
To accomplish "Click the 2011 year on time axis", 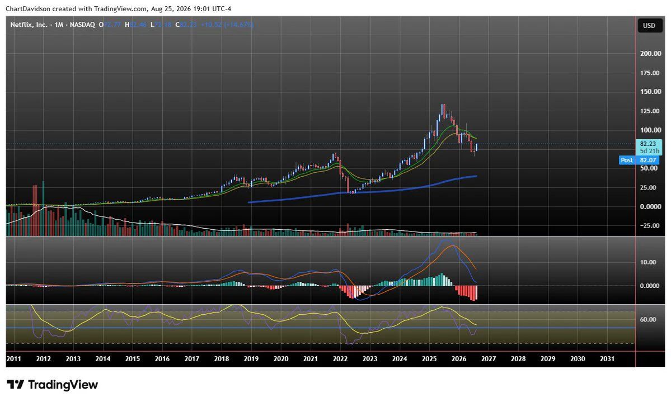I will pos(13,359).
